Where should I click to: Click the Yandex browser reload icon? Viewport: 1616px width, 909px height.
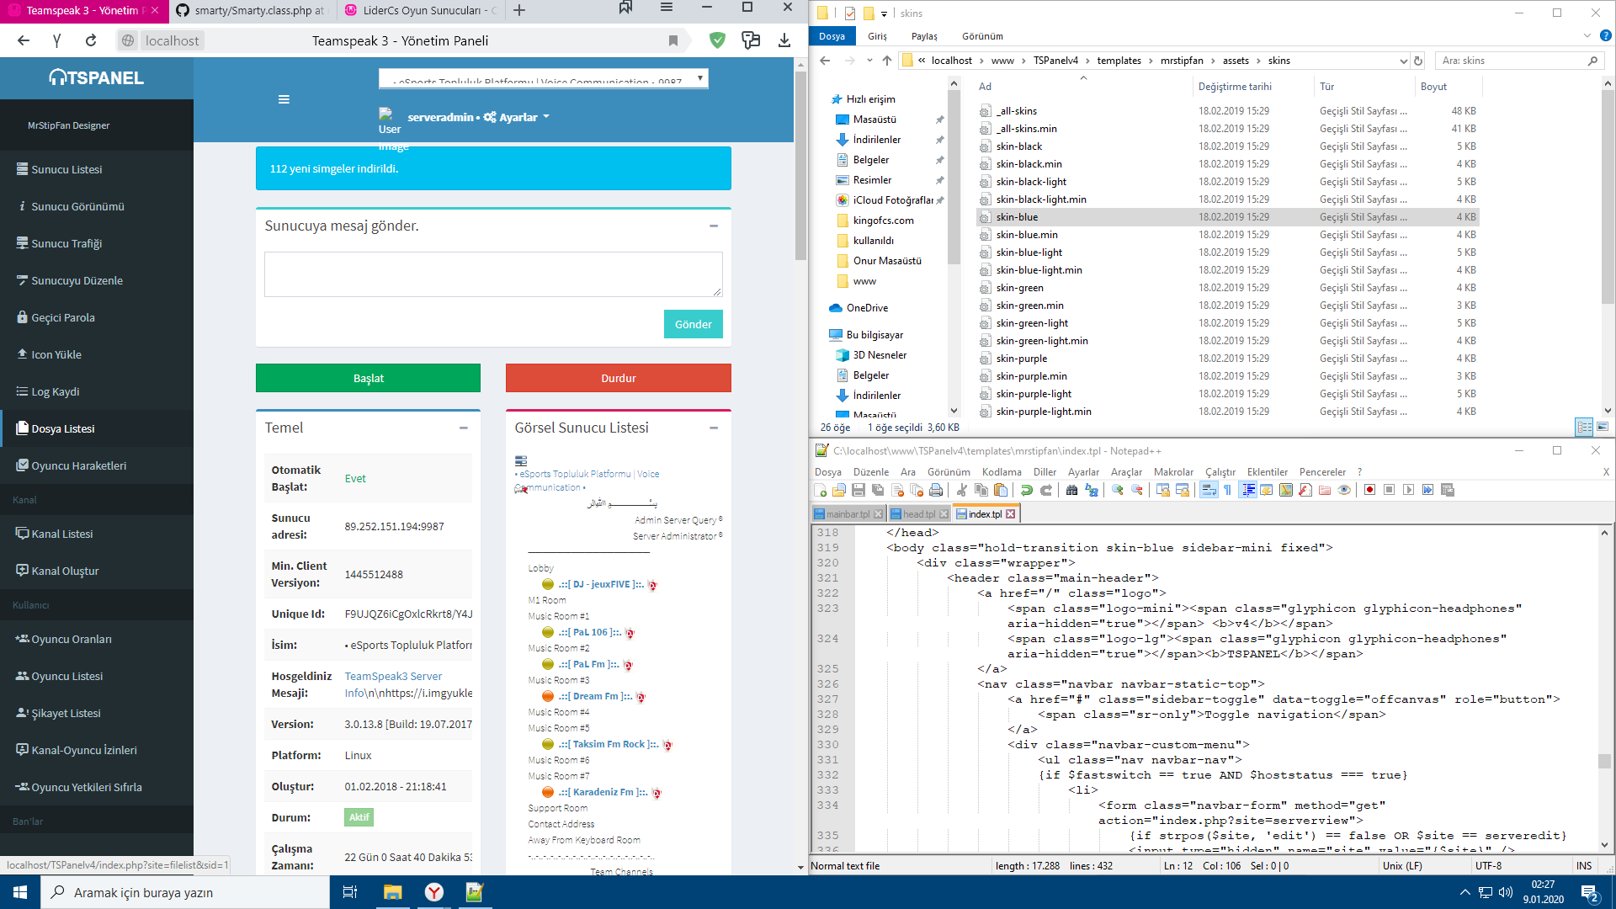(x=91, y=40)
